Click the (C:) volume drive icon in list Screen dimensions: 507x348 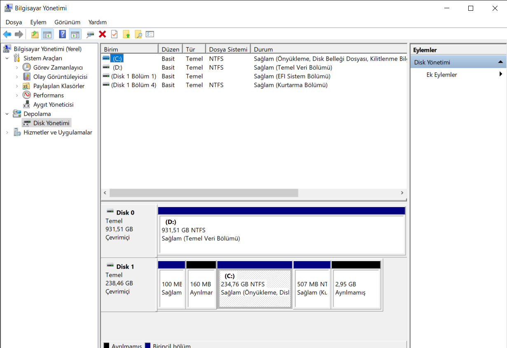click(106, 58)
